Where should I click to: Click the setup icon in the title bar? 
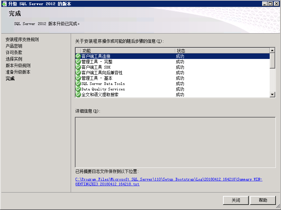point(4,4)
